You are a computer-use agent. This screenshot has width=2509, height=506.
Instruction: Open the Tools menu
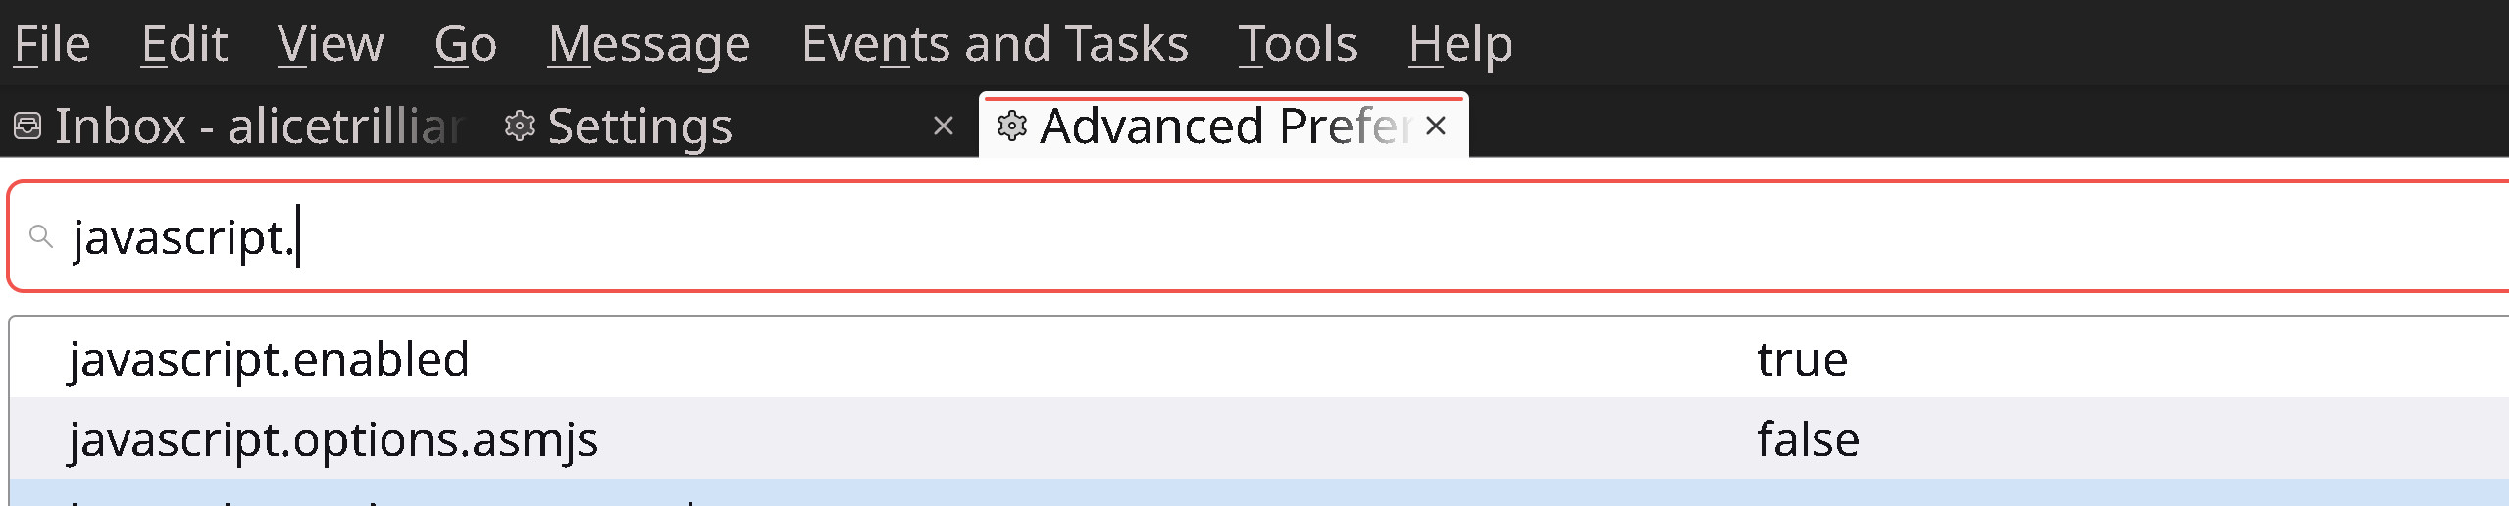click(1297, 44)
